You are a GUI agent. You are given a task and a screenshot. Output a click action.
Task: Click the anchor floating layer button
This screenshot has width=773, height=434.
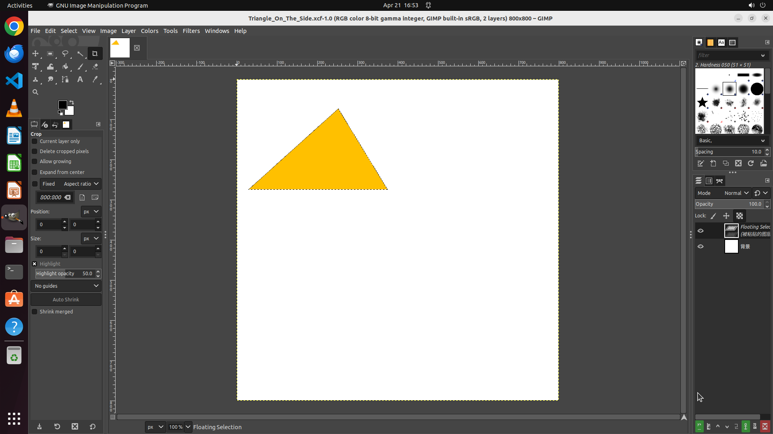pos(746,426)
